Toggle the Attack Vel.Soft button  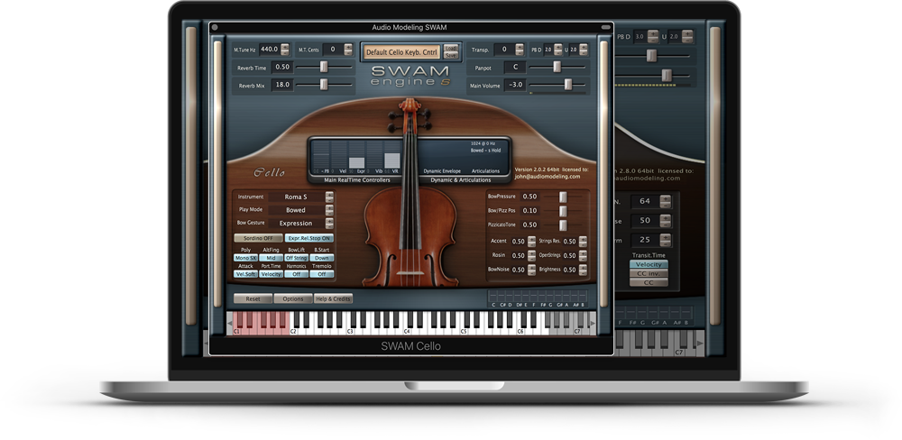point(245,274)
